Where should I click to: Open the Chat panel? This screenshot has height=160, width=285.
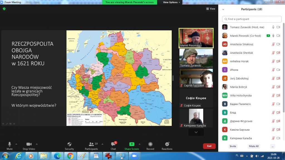pos(113,144)
